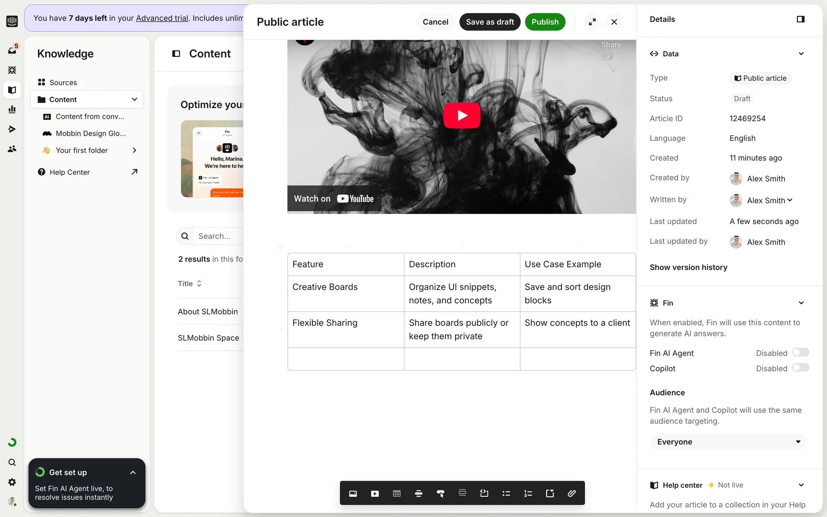Screen dimensions: 827x517
Task: Add a bulleted list from toolbar
Action: coord(506,493)
